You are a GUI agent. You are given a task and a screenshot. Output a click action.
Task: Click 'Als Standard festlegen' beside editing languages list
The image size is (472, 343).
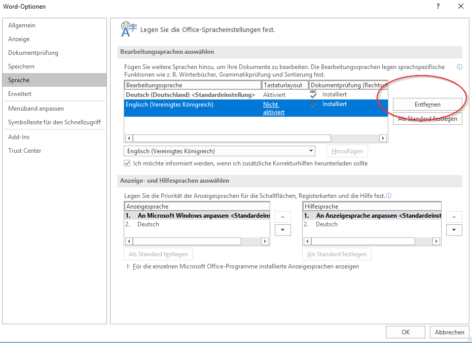click(427, 119)
